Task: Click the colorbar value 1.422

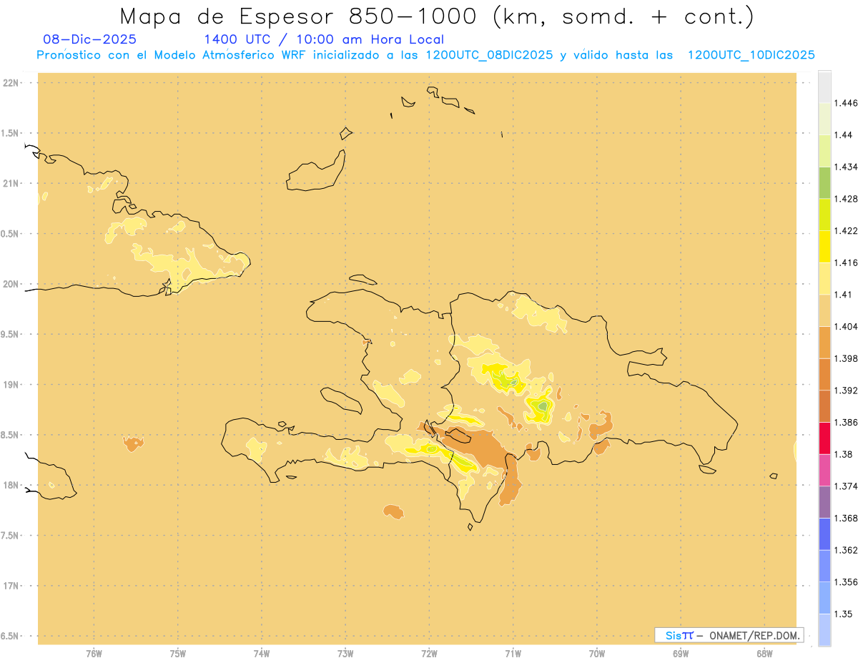Action: (x=846, y=230)
